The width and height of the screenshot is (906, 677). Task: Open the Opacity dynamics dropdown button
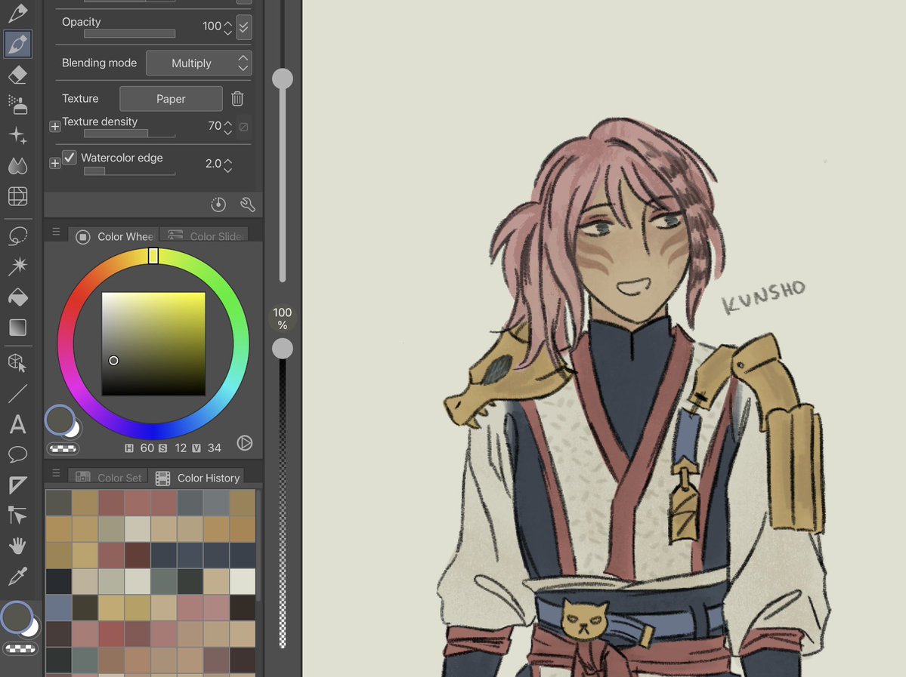pos(244,27)
